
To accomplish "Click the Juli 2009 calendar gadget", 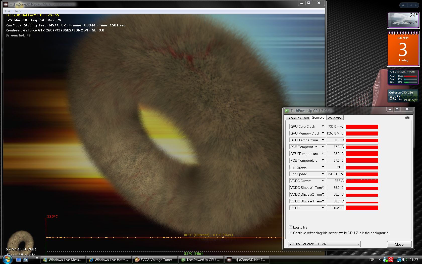I will (x=403, y=49).
